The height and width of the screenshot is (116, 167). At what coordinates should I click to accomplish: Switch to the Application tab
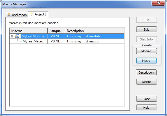click(x=17, y=15)
